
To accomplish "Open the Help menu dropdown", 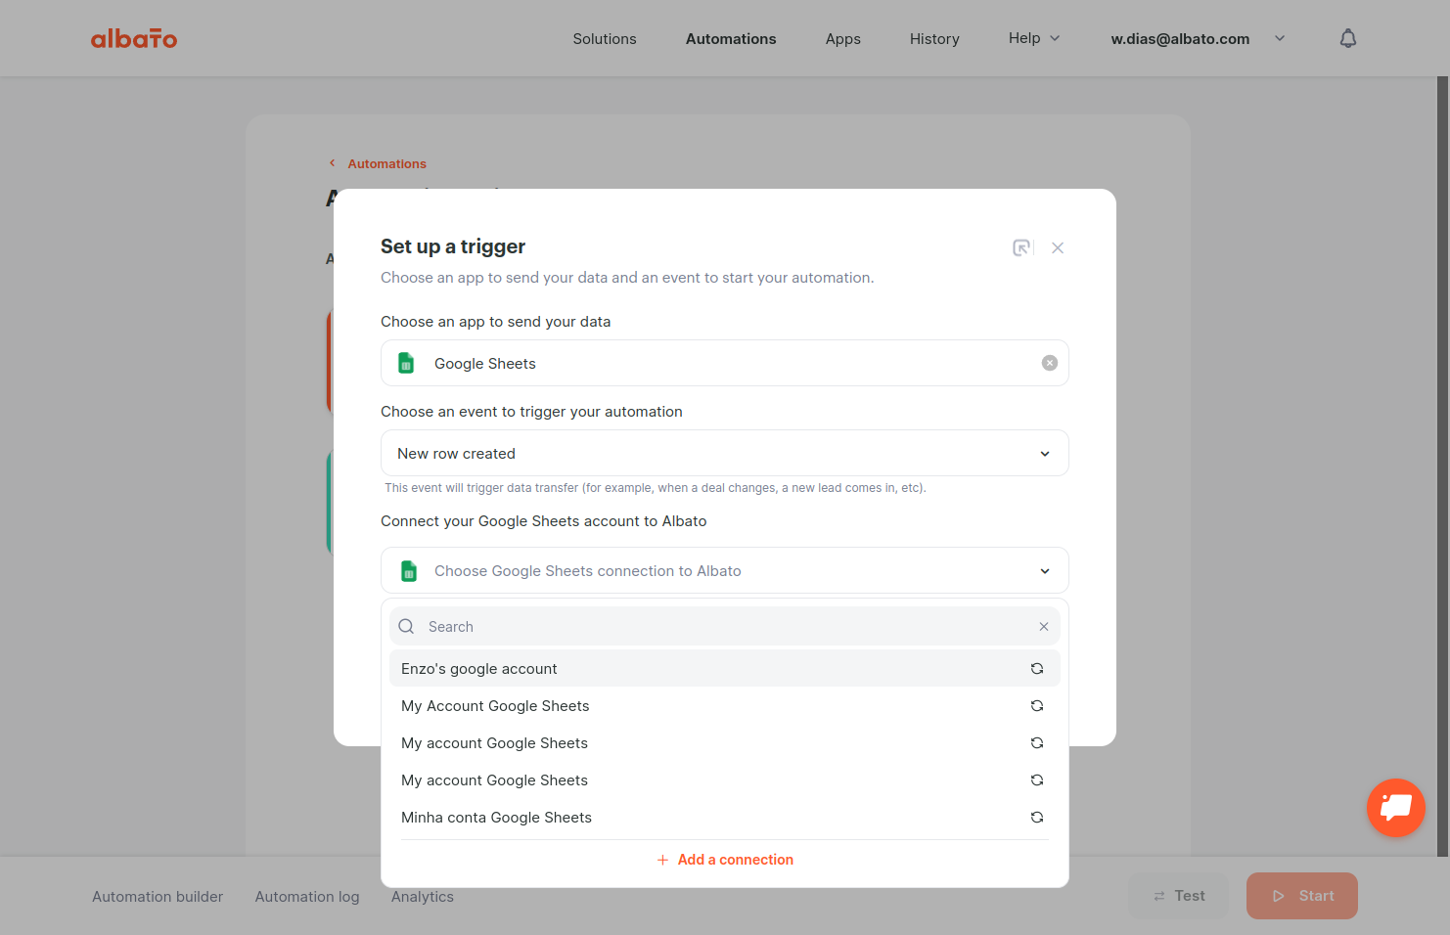I will pos(1034,38).
